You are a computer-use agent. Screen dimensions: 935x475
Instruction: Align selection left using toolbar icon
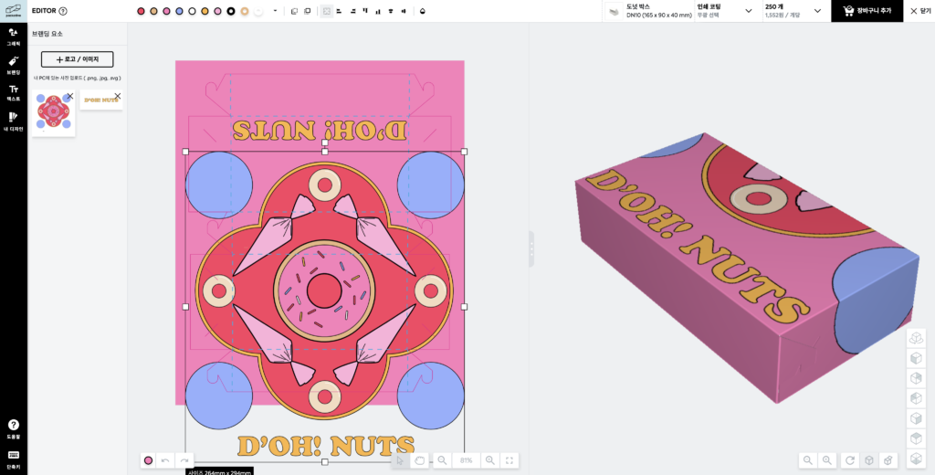340,11
